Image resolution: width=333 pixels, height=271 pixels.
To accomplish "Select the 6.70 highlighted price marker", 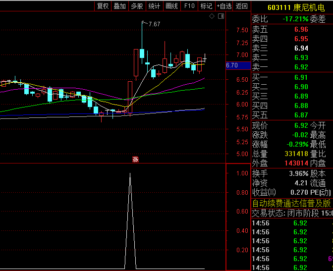I will coord(238,65).
